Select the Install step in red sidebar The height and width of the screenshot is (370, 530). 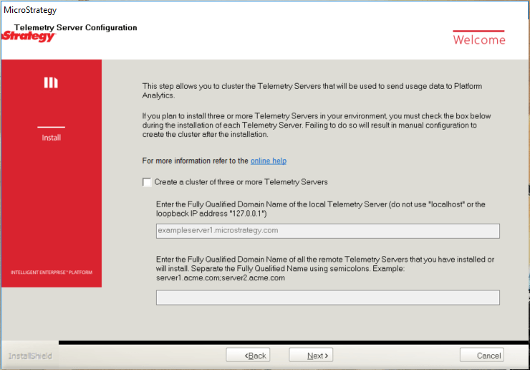51,138
